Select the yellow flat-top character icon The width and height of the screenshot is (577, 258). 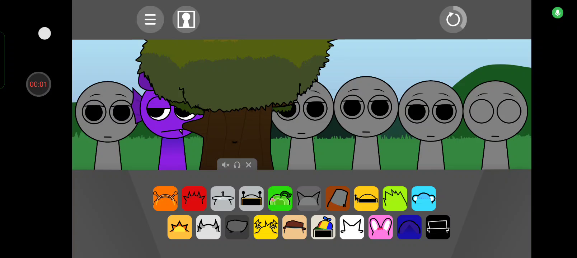[366, 199]
